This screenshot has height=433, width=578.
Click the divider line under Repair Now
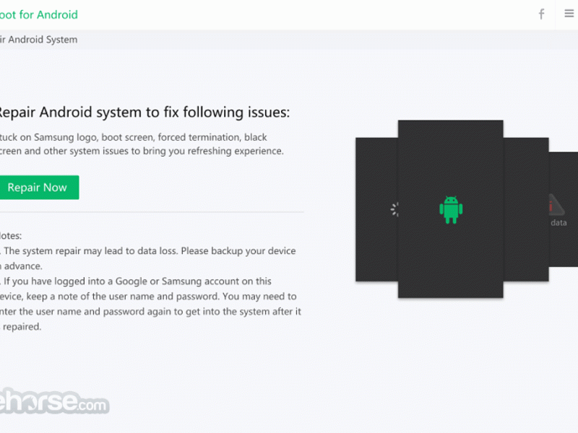click(152, 212)
